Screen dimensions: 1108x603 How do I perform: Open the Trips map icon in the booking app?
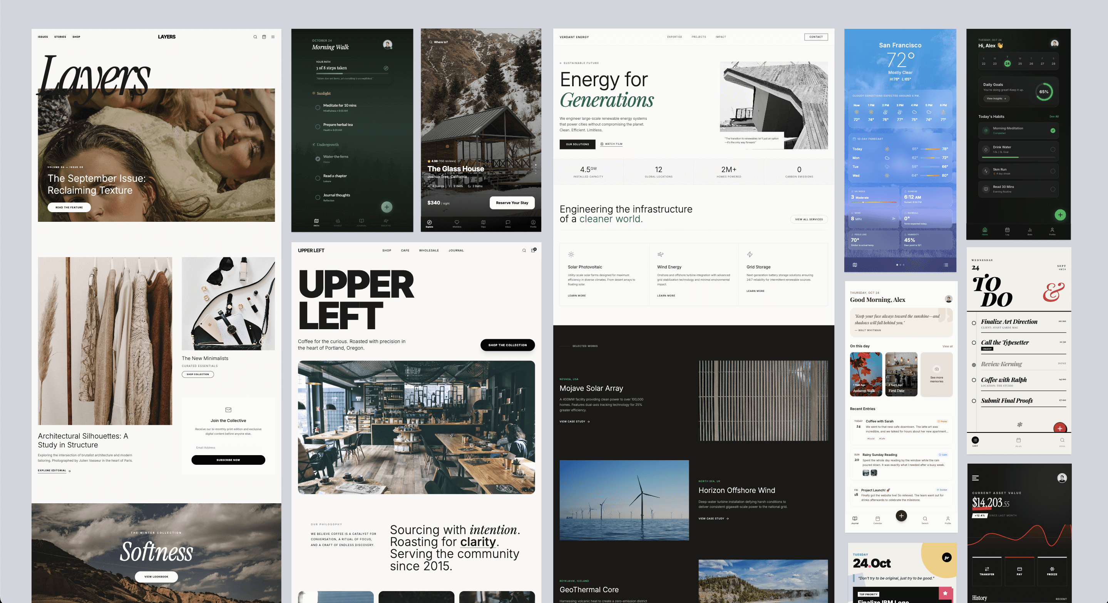(484, 222)
